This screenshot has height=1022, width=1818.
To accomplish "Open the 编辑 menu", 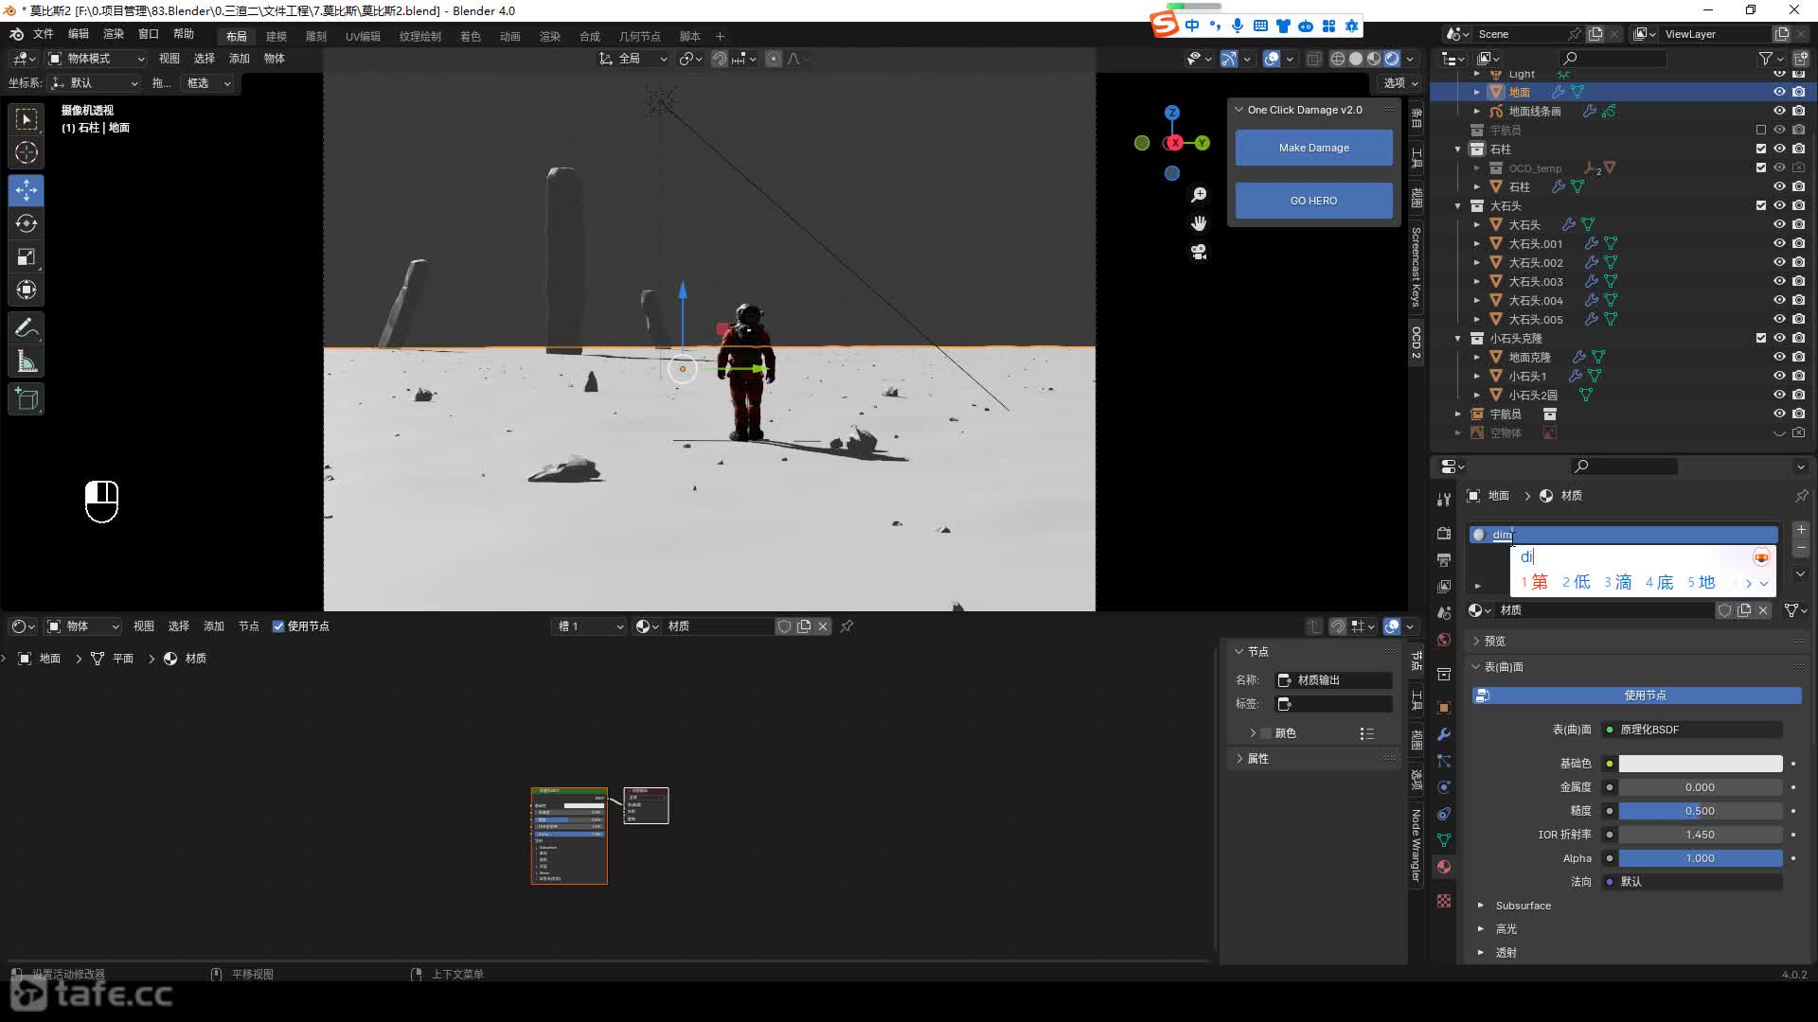I will pyautogui.click(x=79, y=34).
